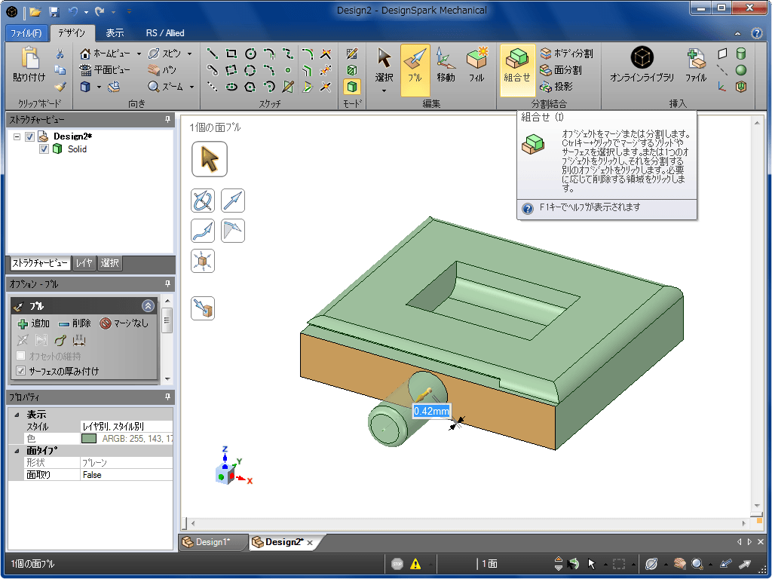
Task: Select the Circle sketch tool
Action: click(250, 54)
